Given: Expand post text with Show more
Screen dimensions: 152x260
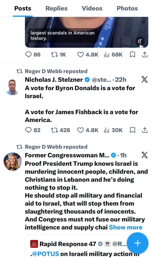Looking at the screenshot, I should pos(126,227).
